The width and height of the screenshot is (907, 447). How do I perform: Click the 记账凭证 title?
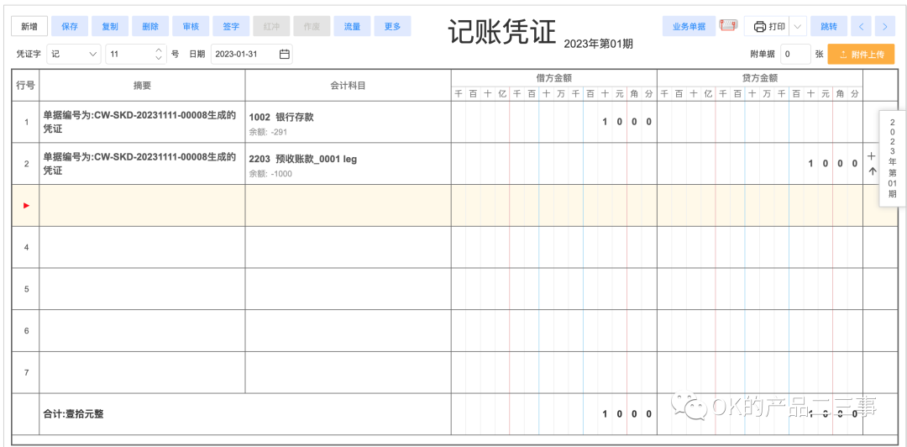coord(502,31)
